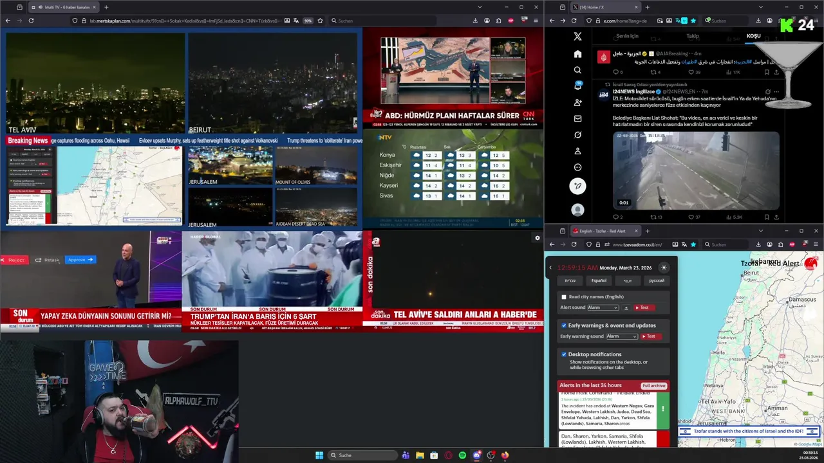Switch Tzofar language to Español
824x463 pixels.
[x=599, y=281]
